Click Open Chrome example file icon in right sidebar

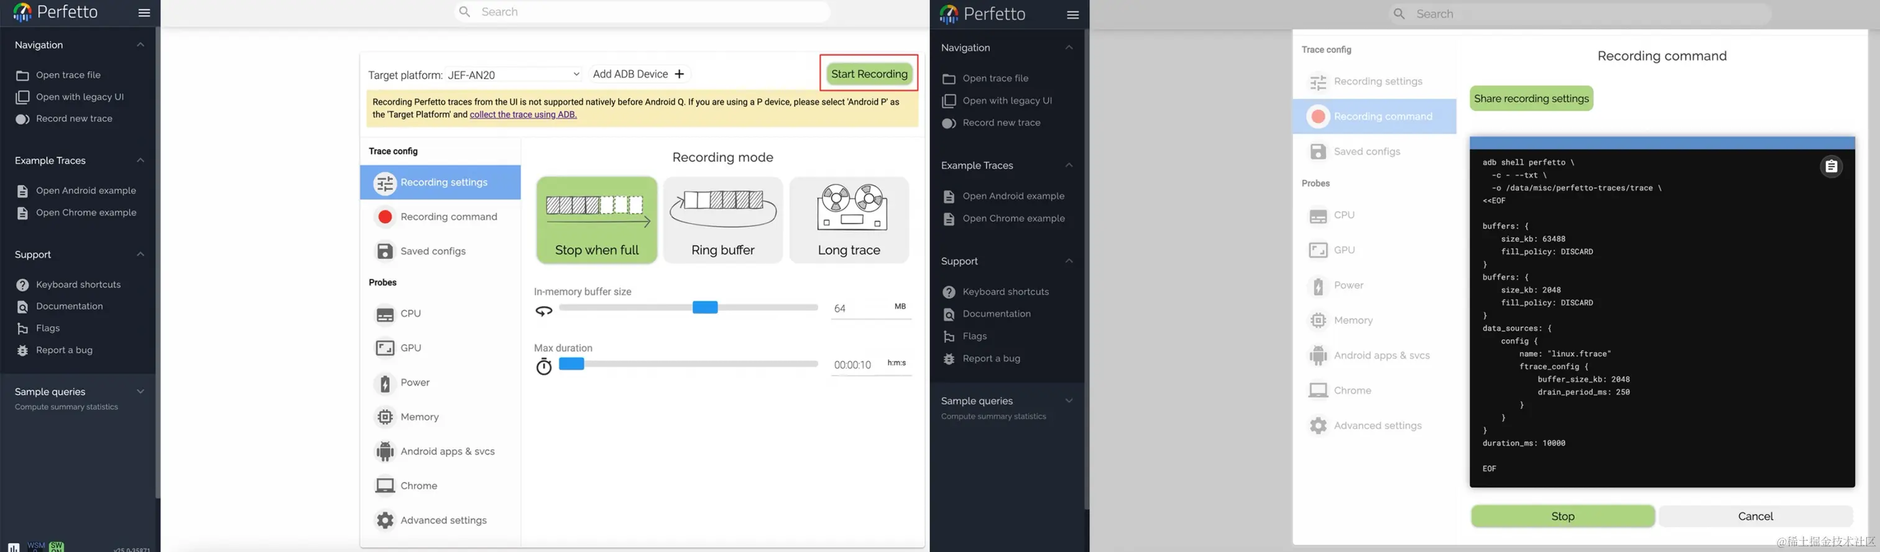tap(949, 219)
